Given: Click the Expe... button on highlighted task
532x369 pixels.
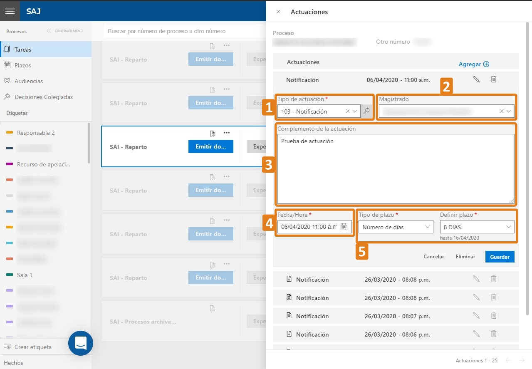Looking at the screenshot, I should point(256,146).
